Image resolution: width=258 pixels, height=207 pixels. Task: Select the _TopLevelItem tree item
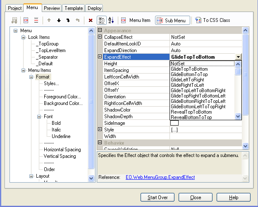51,50
